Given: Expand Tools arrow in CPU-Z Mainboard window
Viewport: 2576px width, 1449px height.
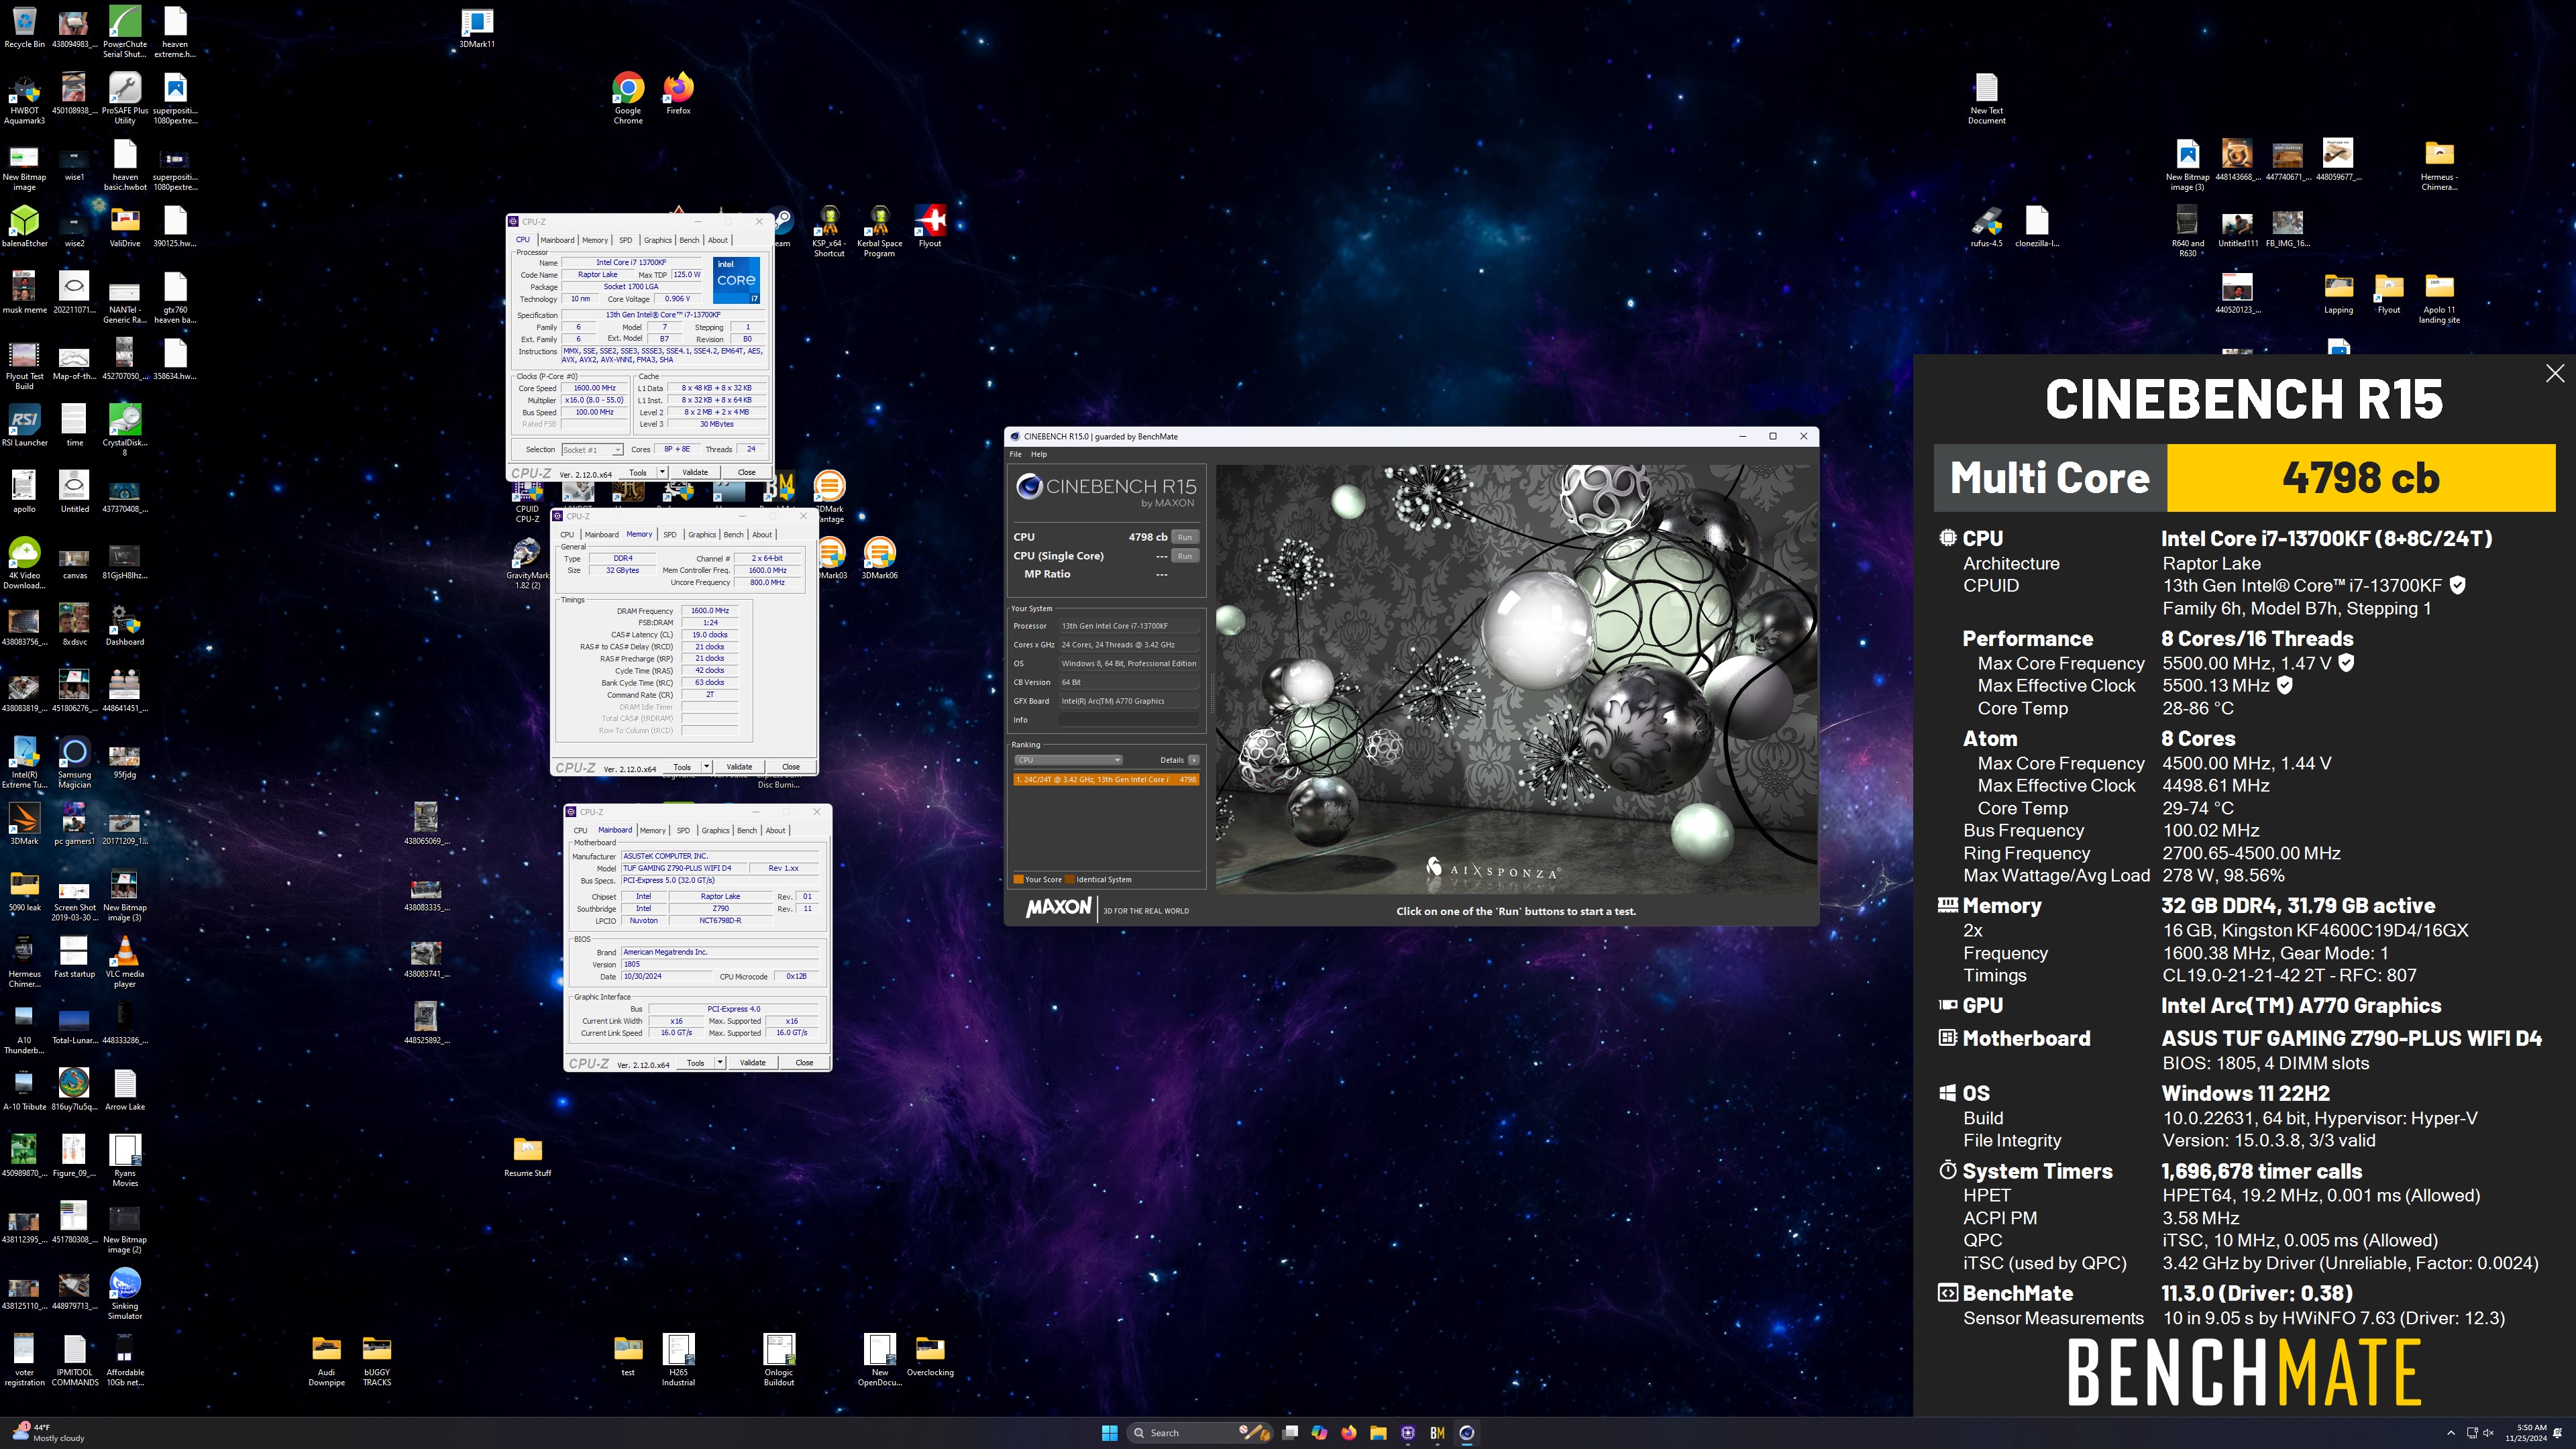Looking at the screenshot, I should point(720,1063).
